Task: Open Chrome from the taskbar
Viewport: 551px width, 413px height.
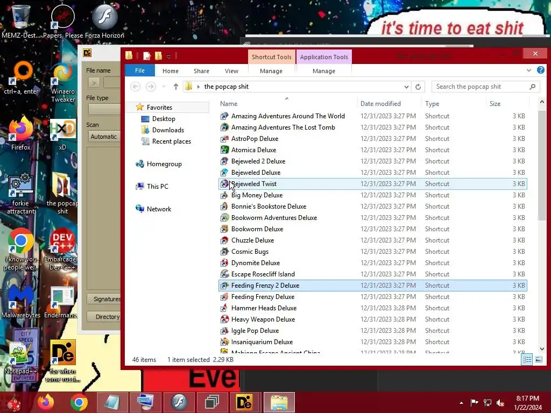Action: (x=79, y=402)
